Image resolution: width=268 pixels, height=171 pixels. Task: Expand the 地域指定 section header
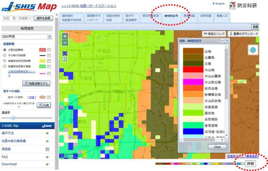click(27, 28)
